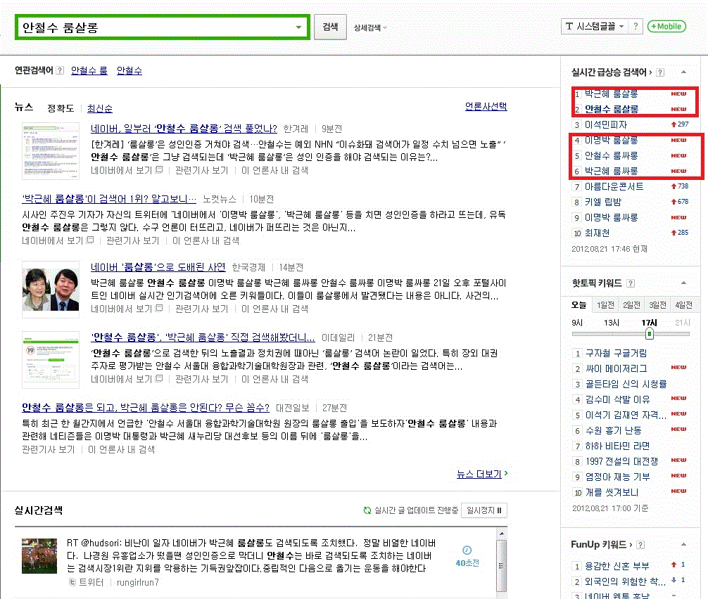Click help icon beside 실시간 급상승 검색어
Image resolution: width=708 pixels, height=599 pixels.
coord(659,72)
